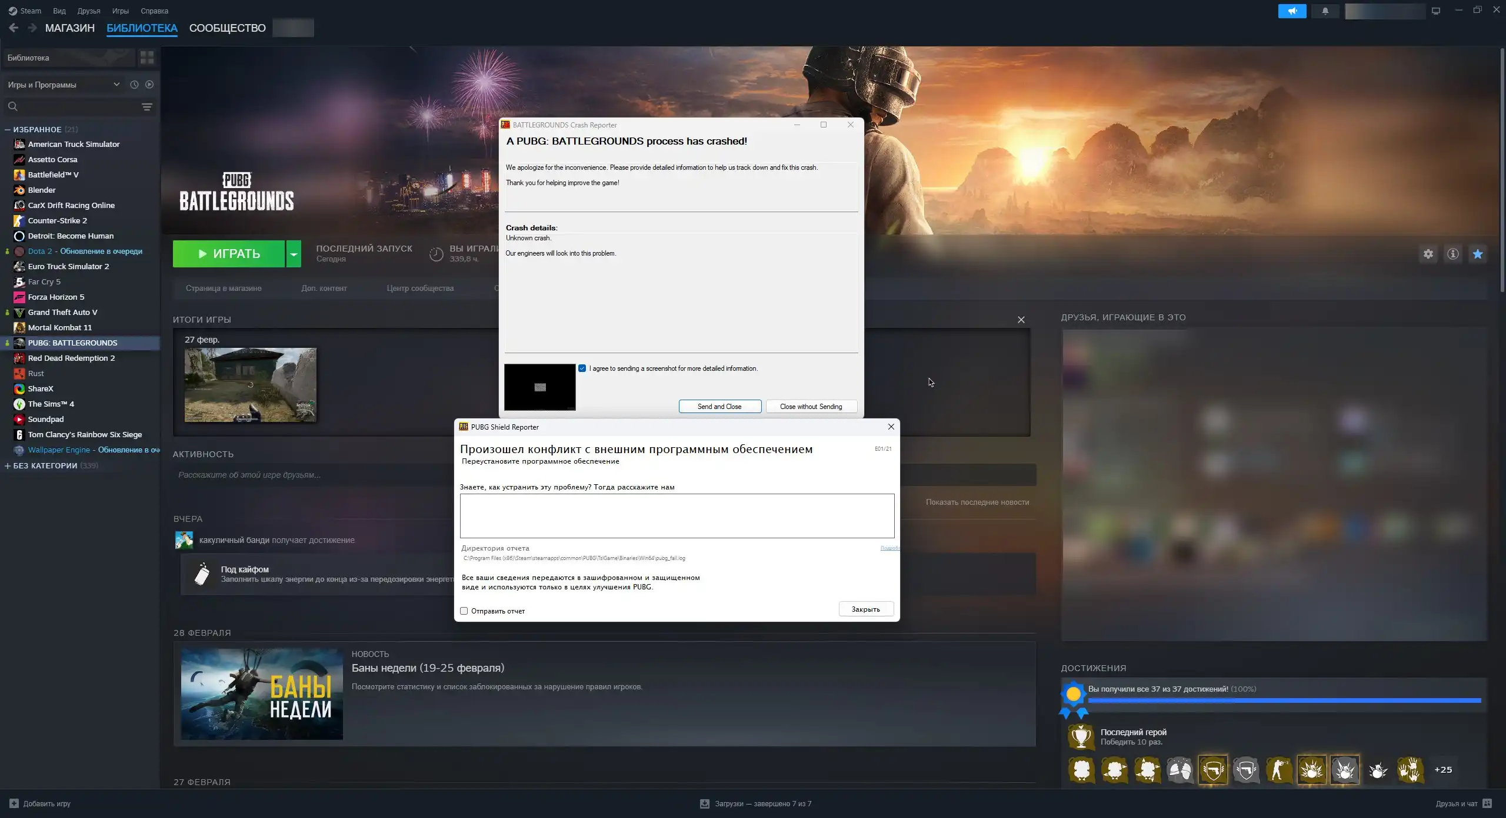The image size is (1506, 818).
Task: Dismiss the ИТОГИ ИГРЫ panel X
Action: [x=1021, y=320]
